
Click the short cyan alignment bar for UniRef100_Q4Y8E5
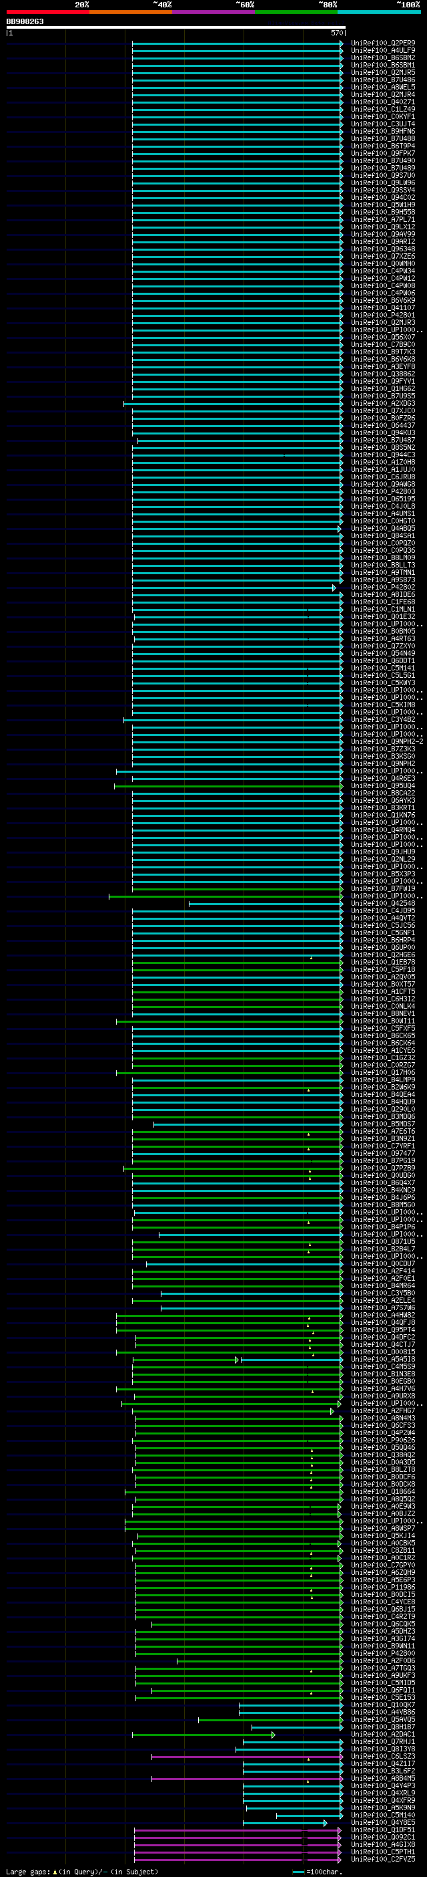coord(285,1823)
